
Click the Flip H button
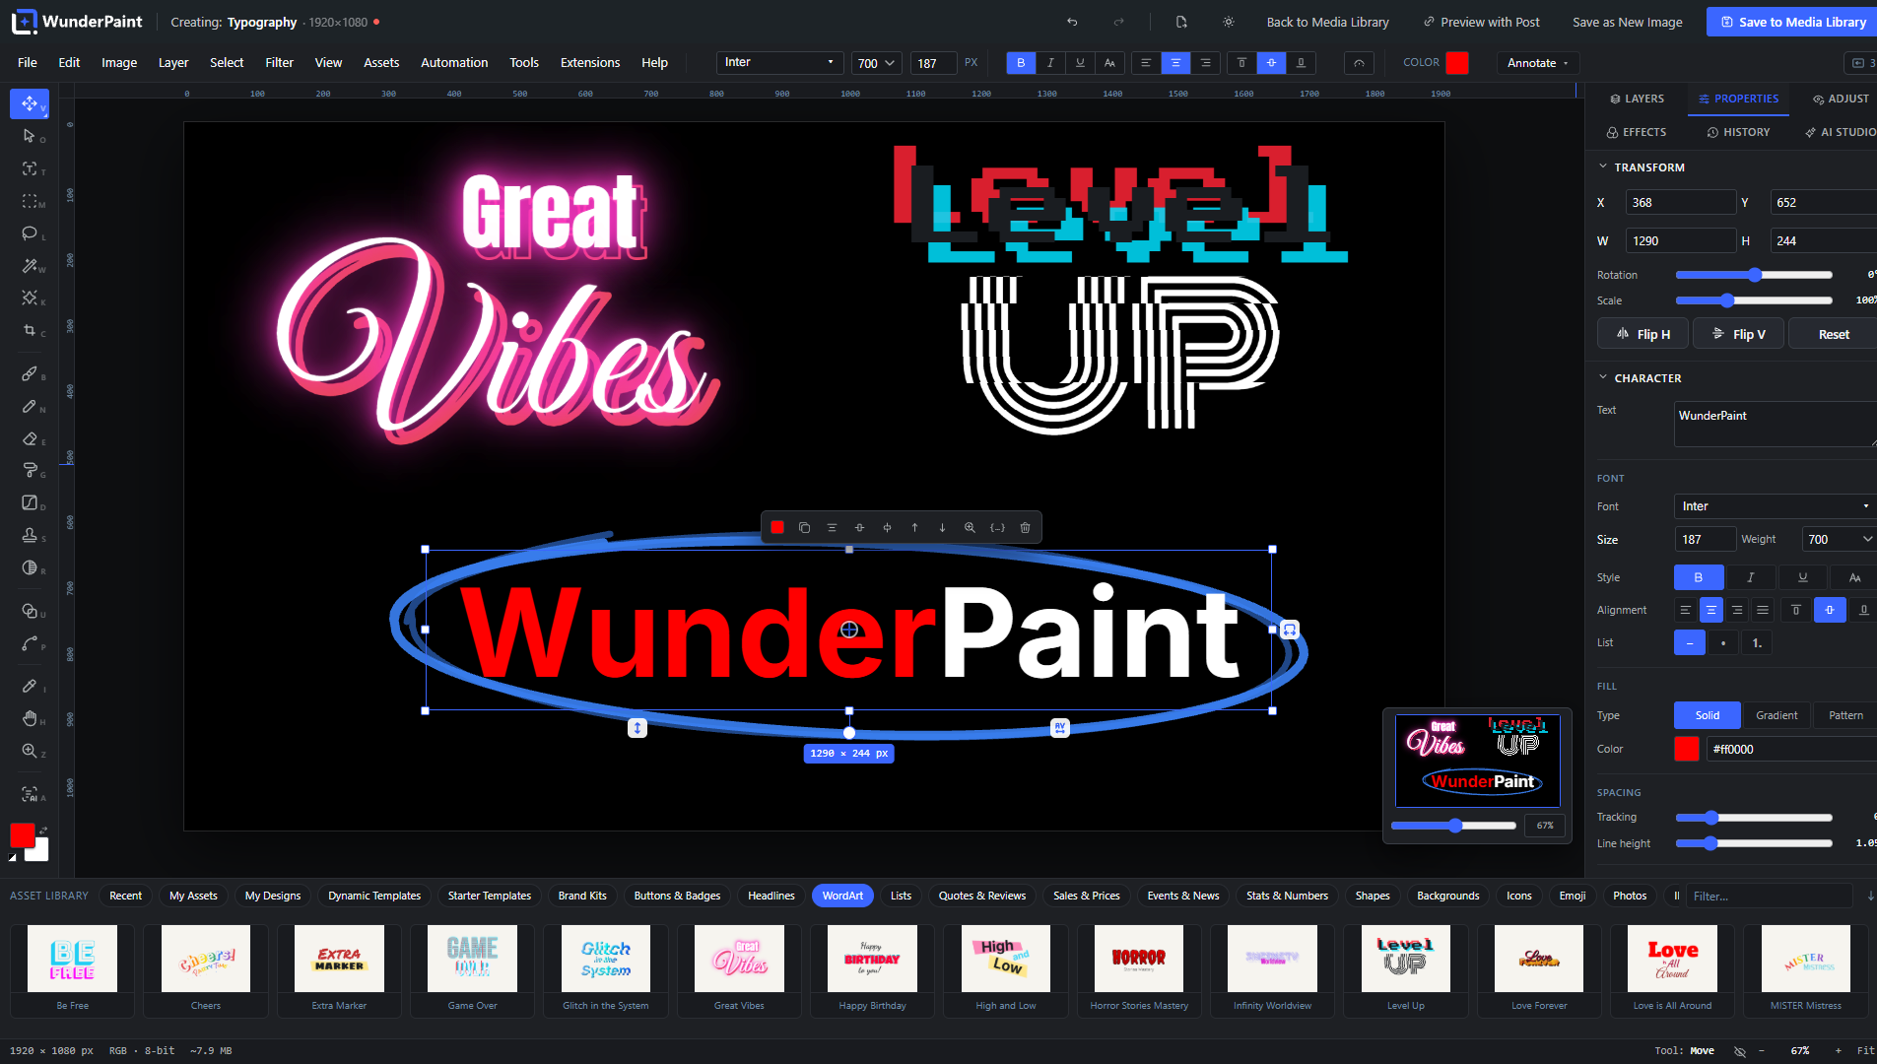(x=1642, y=334)
